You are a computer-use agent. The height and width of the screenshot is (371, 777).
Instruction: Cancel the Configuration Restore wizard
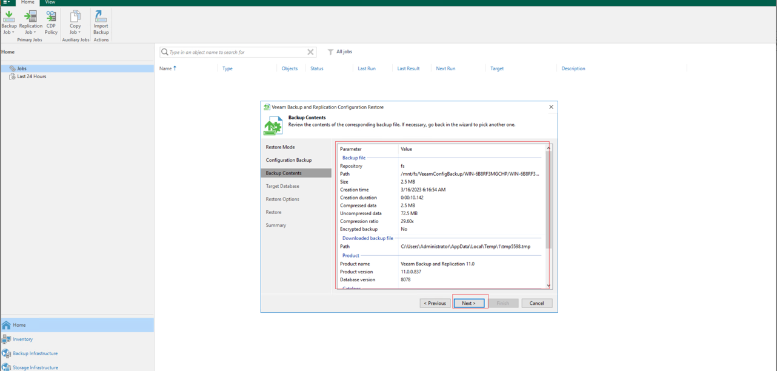536,303
